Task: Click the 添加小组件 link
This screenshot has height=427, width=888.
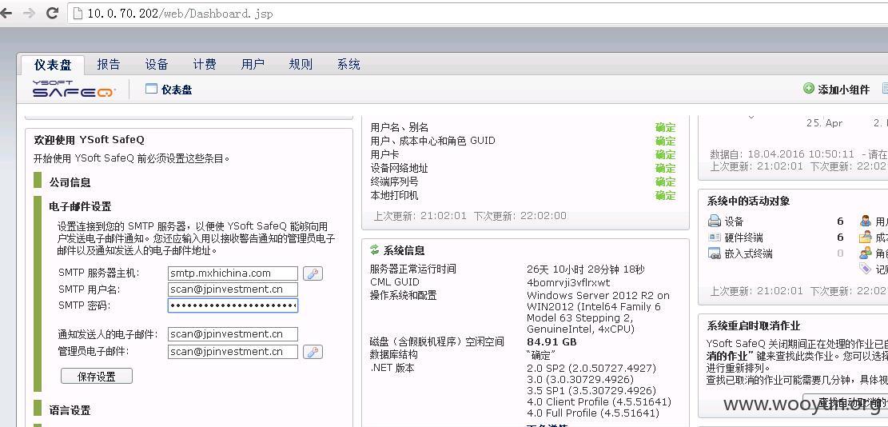Action: coord(844,90)
